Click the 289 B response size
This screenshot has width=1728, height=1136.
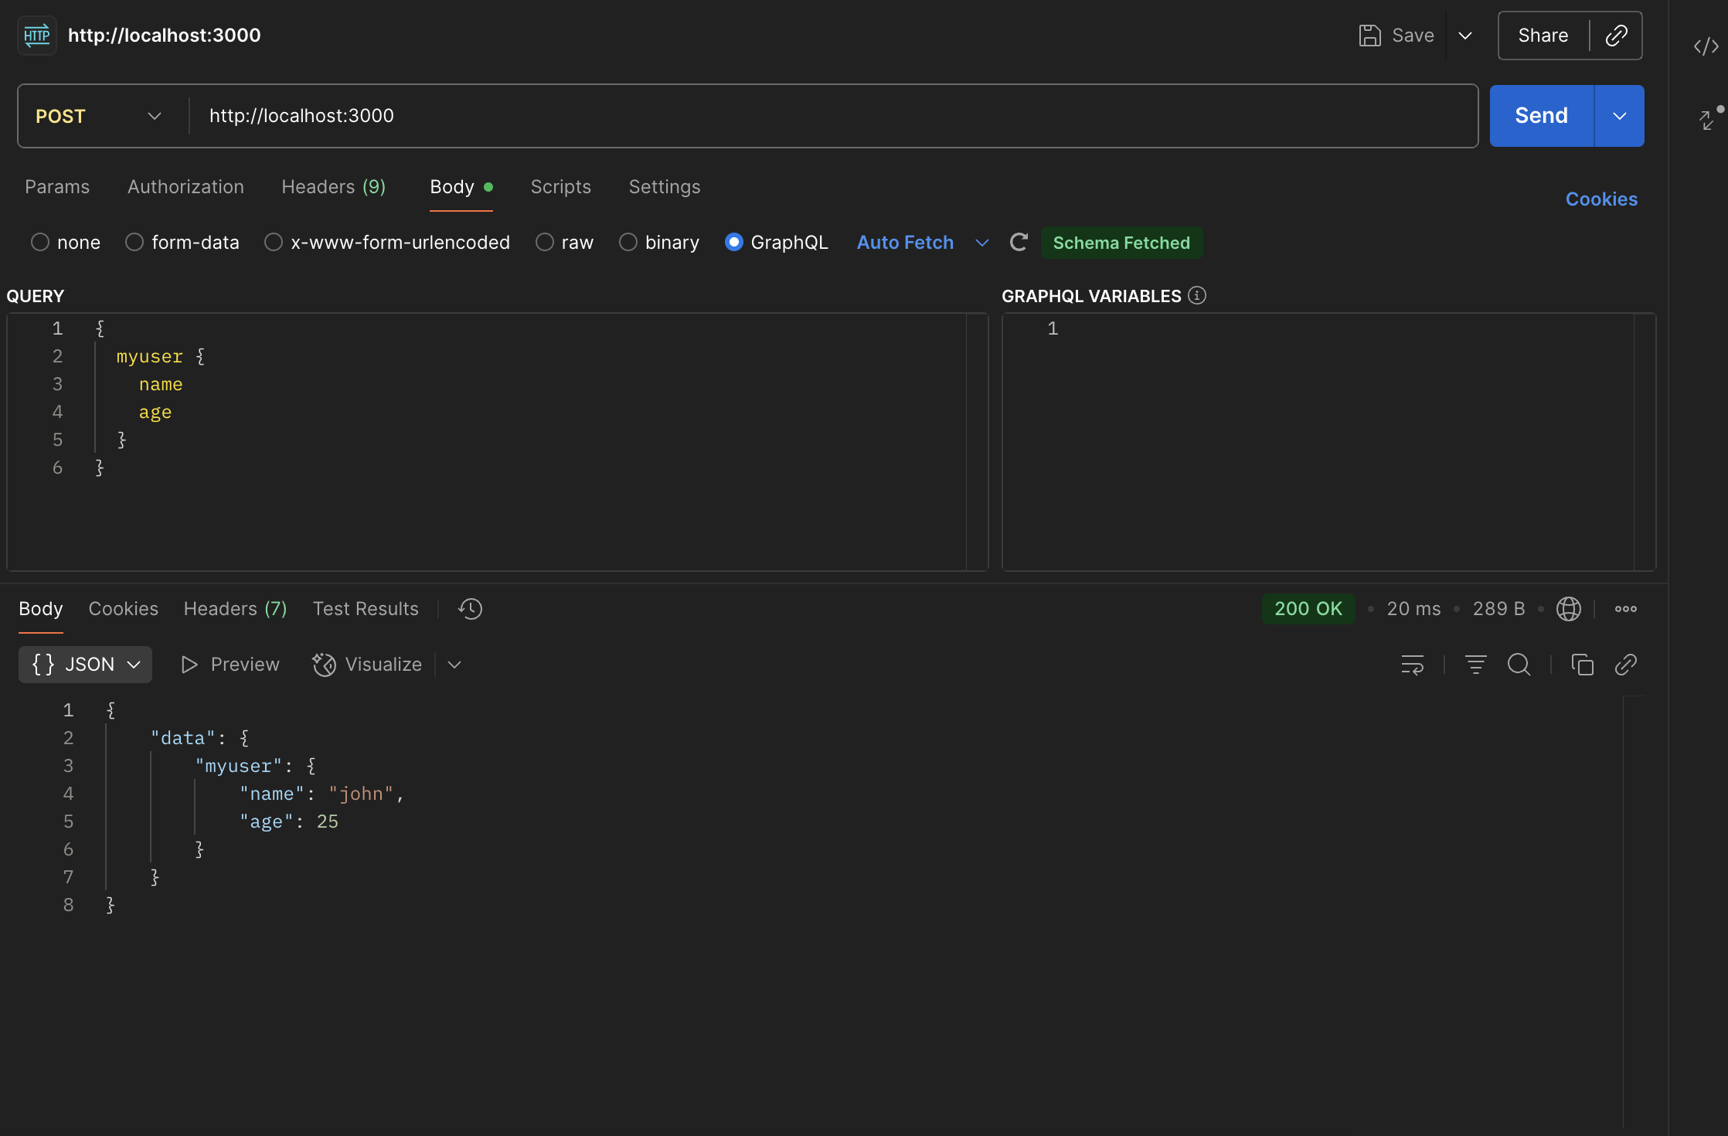coord(1498,609)
